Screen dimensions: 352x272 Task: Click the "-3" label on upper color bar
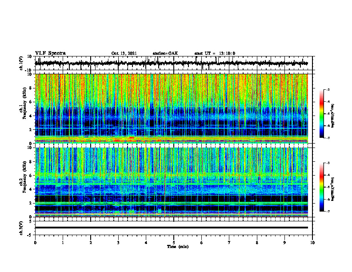tap(328, 89)
